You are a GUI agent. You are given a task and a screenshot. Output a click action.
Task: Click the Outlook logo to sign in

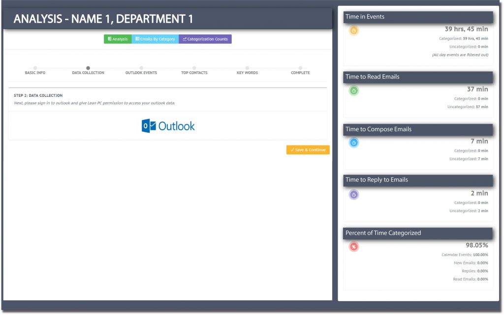coord(168,126)
